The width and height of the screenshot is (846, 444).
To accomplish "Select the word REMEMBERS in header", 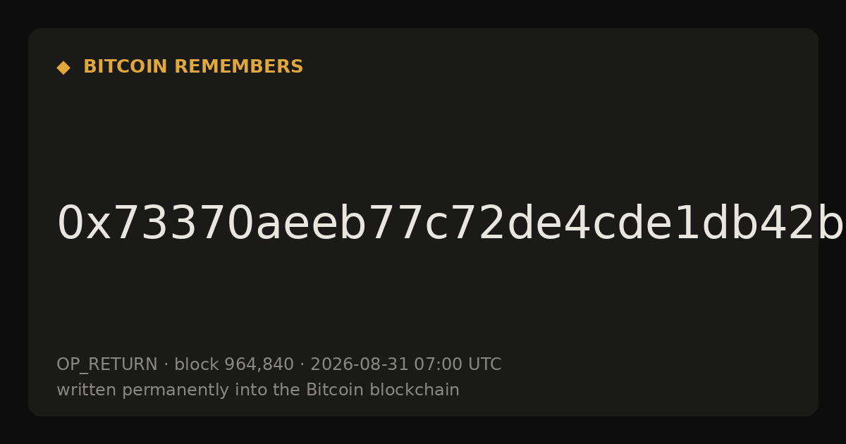I will pos(239,67).
